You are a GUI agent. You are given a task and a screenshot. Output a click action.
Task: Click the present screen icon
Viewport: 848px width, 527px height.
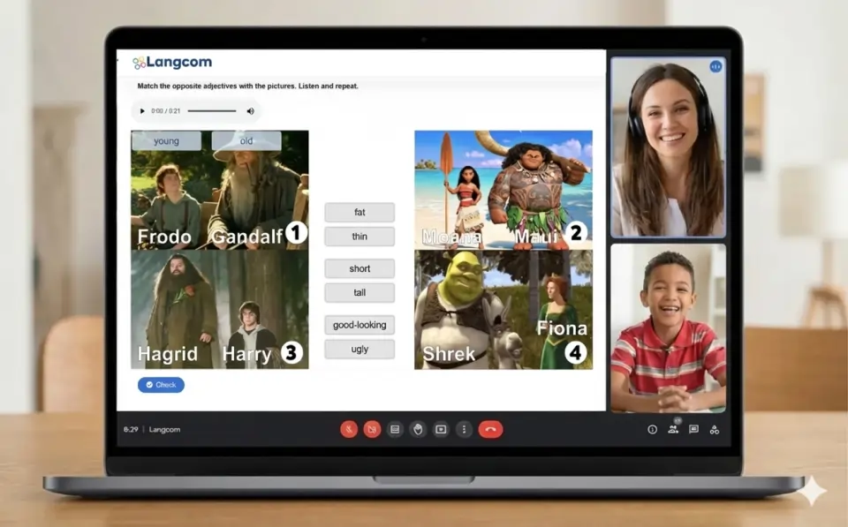(441, 429)
